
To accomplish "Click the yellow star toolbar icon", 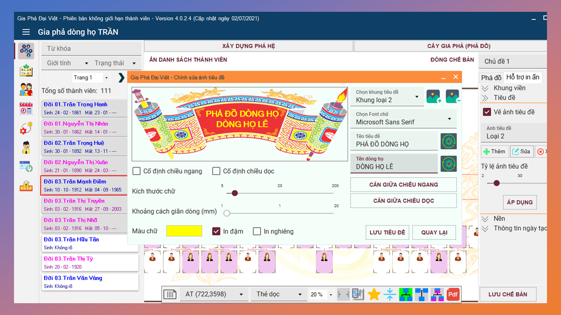I will pyautogui.click(x=374, y=294).
